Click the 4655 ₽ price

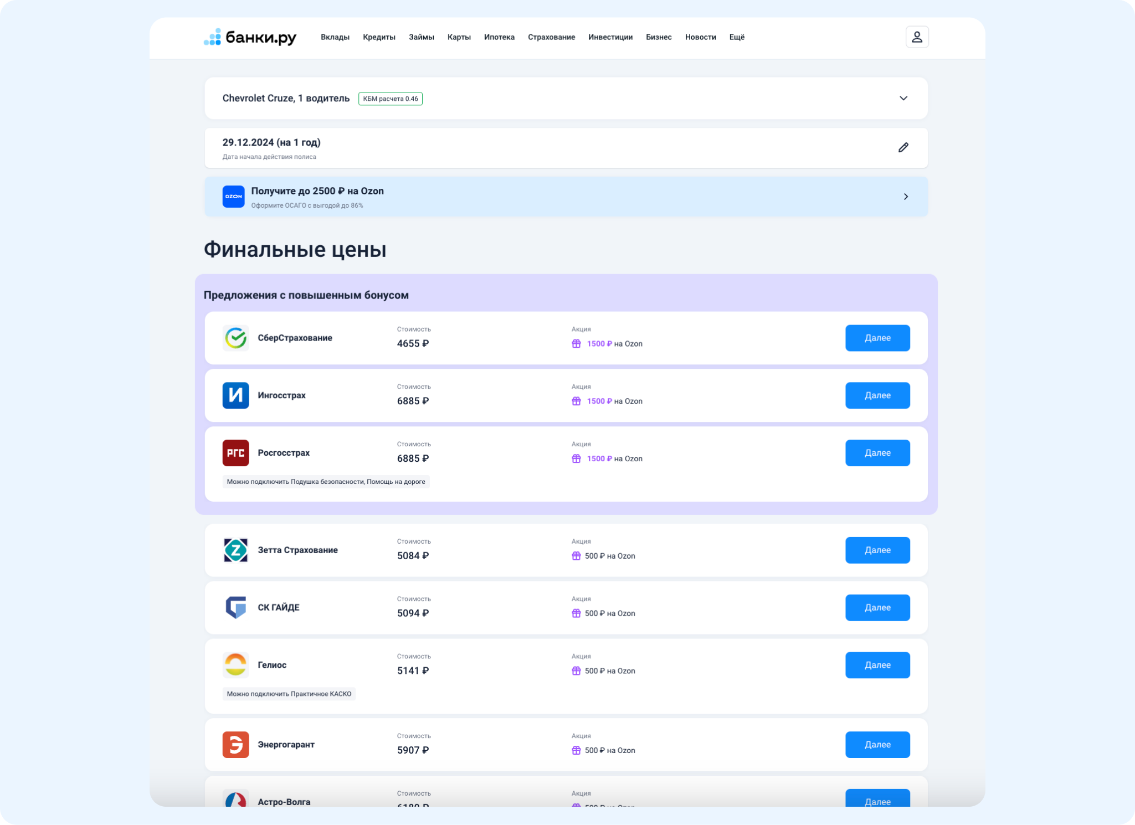pyautogui.click(x=413, y=343)
